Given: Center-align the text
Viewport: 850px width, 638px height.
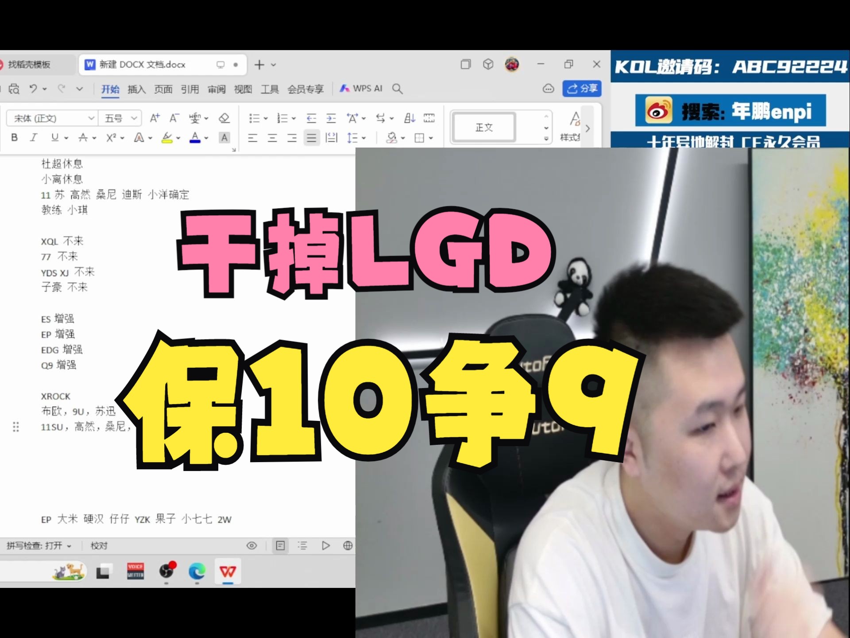Looking at the screenshot, I should [272, 138].
